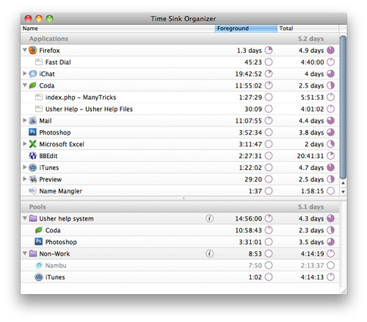Click the Photoshop icon in Applications list

(x=32, y=132)
